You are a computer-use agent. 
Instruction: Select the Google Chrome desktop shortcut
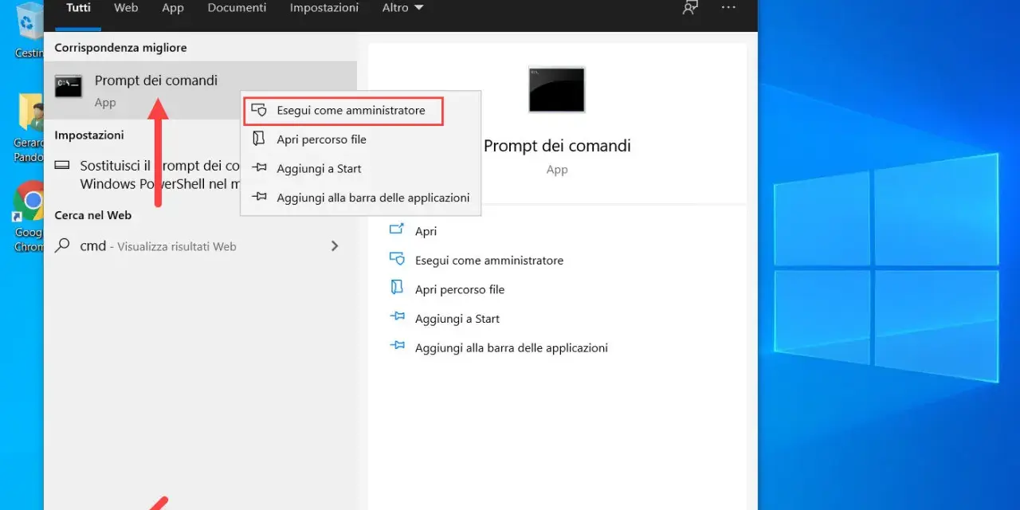point(29,217)
